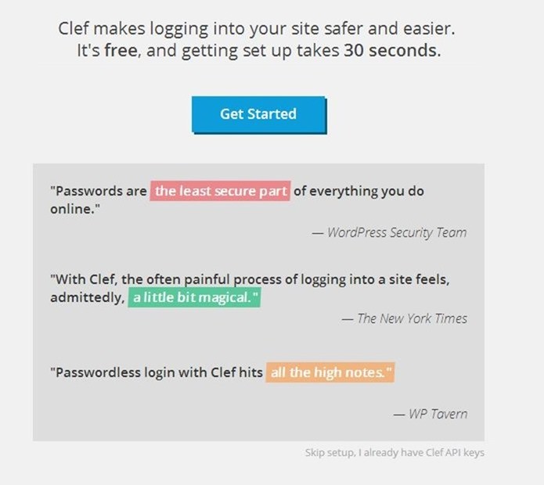This screenshot has width=544, height=485.
Task: Open the Skip setup API keys link
Action: pyautogui.click(x=394, y=453)
